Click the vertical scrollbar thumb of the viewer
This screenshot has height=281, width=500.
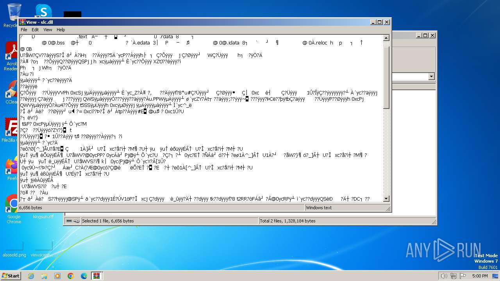(x=386, y=77)
